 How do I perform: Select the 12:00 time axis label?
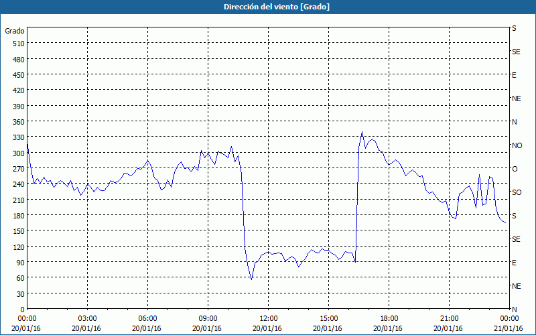pos(269,319)
